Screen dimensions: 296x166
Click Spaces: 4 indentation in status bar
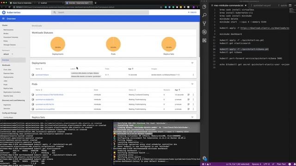point(257,164)
